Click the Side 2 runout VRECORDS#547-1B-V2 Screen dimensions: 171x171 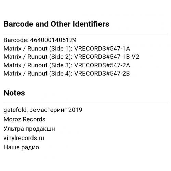click(x=107, y=57)
